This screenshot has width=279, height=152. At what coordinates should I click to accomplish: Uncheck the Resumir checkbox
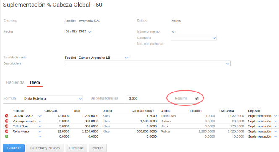[197, 98]
